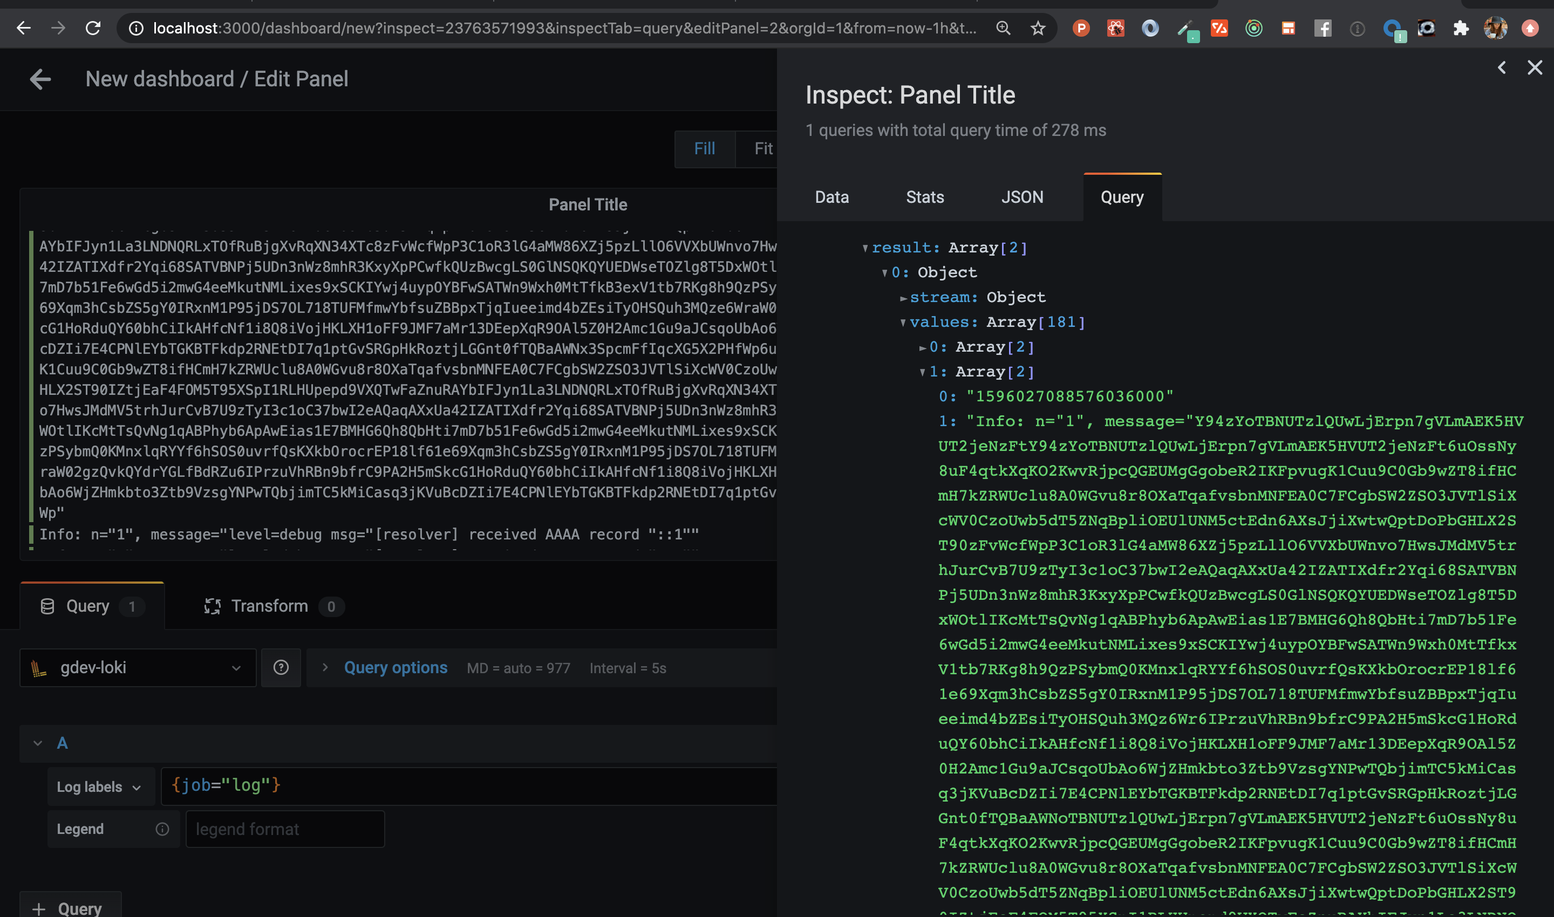Select Fit display mode
Viewport: 1554px width, 917px height.
pos(763,149)
